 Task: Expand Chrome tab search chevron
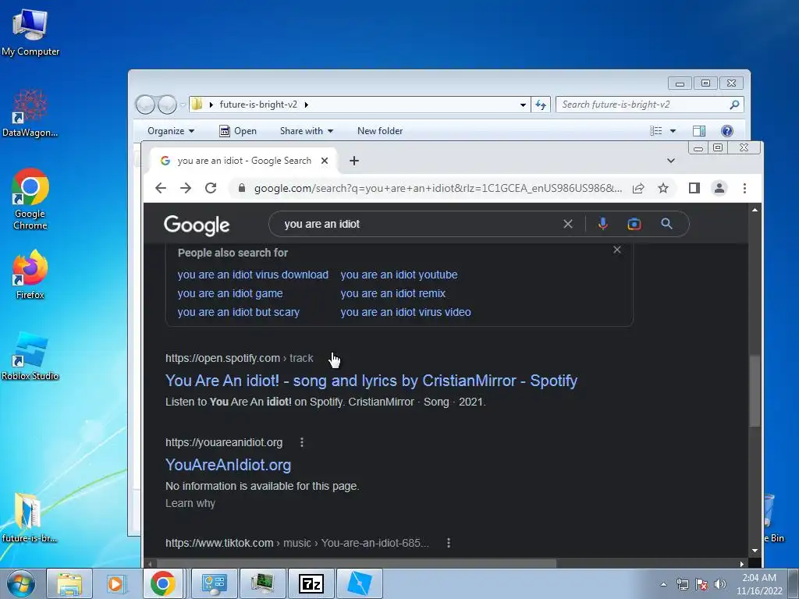(670, 161)
